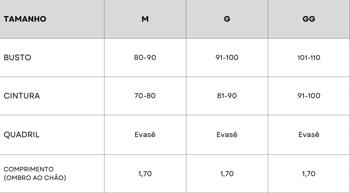Click the 1,70 length under GG

pos(309,174)
